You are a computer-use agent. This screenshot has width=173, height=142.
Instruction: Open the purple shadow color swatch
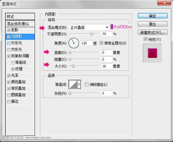112,27
